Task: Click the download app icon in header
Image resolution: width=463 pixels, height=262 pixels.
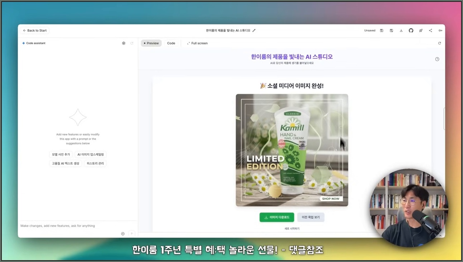Action: (401, 31)
